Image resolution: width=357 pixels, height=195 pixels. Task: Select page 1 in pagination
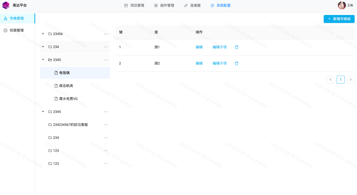coord(340,80)
